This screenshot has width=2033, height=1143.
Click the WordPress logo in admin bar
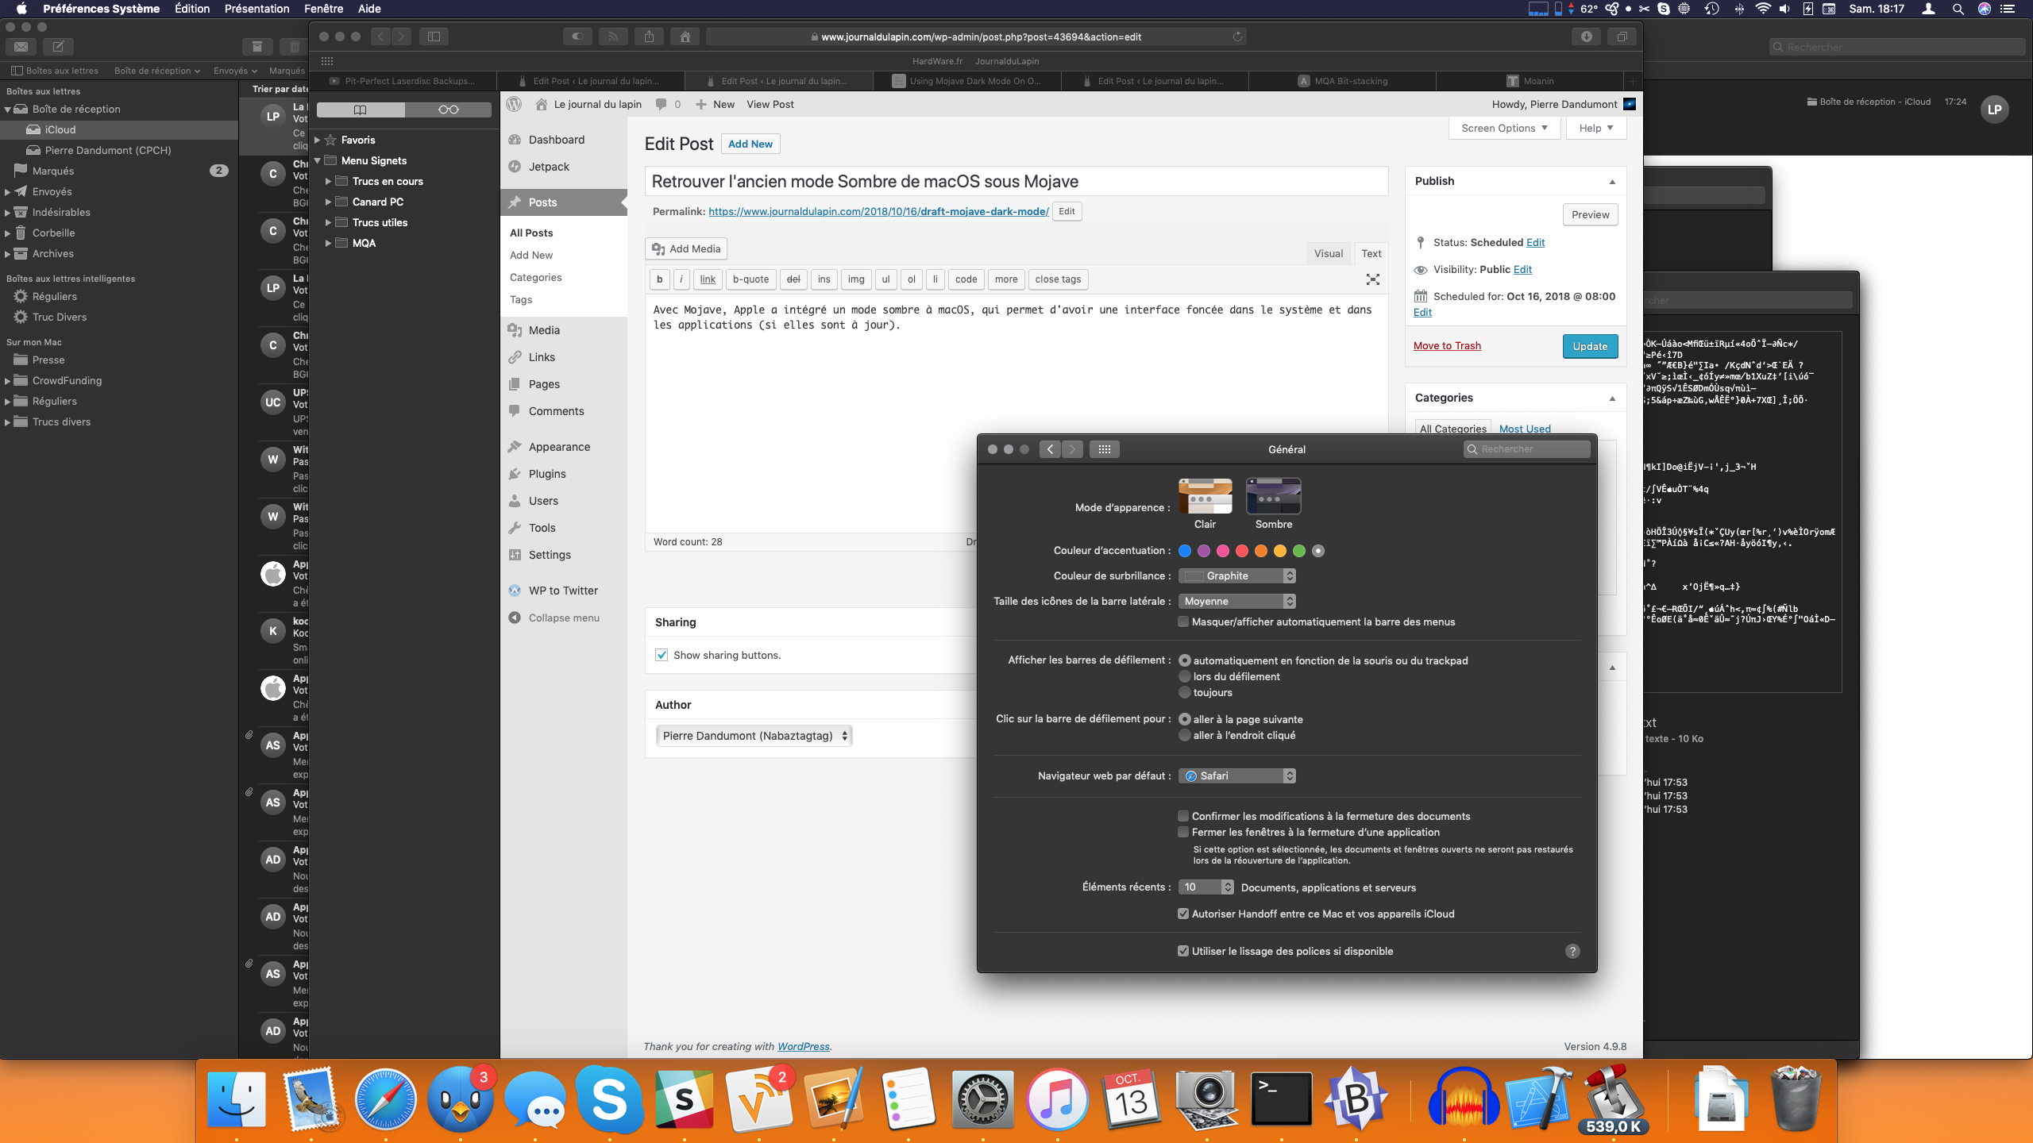tap(515, 104)
